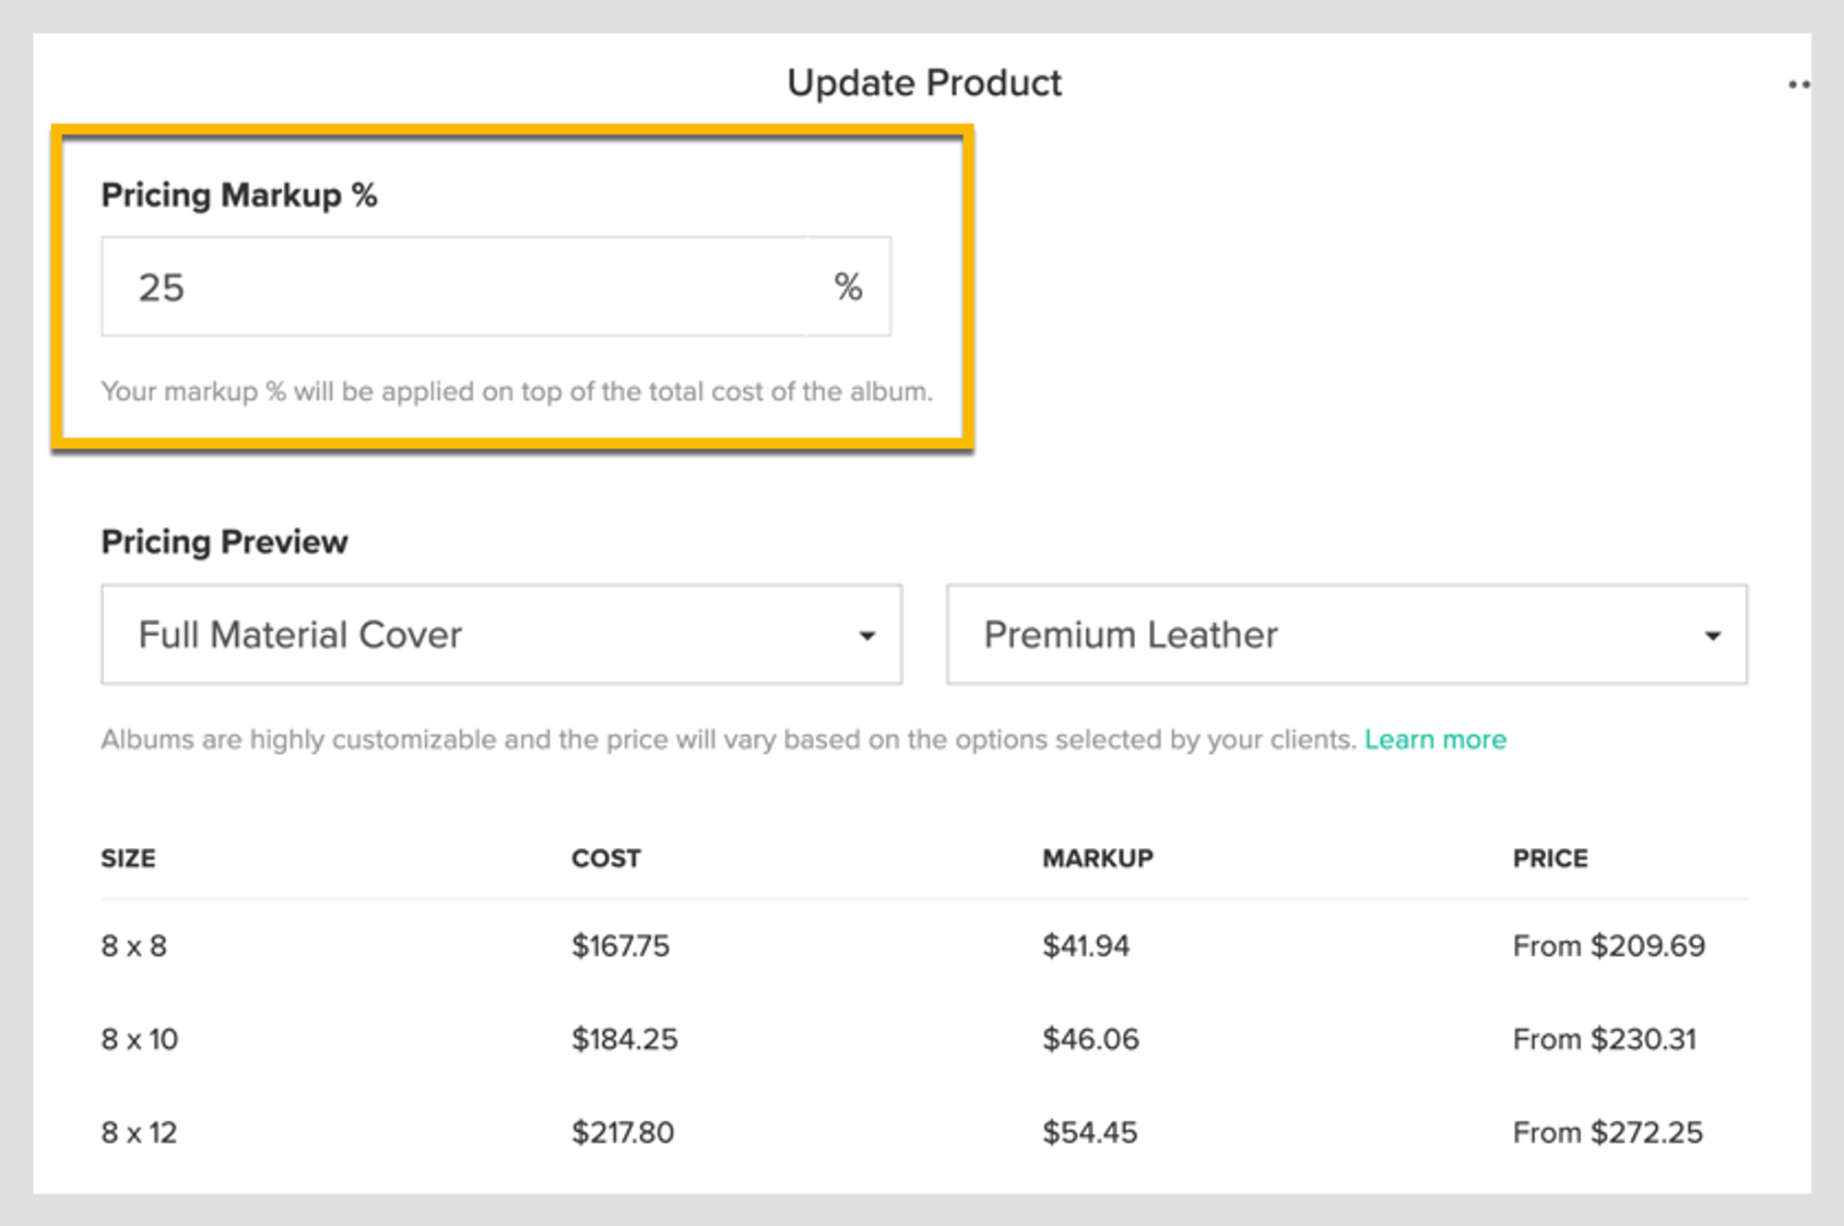Click the Pricing Markup percentage input field

(x=496, y=287)
